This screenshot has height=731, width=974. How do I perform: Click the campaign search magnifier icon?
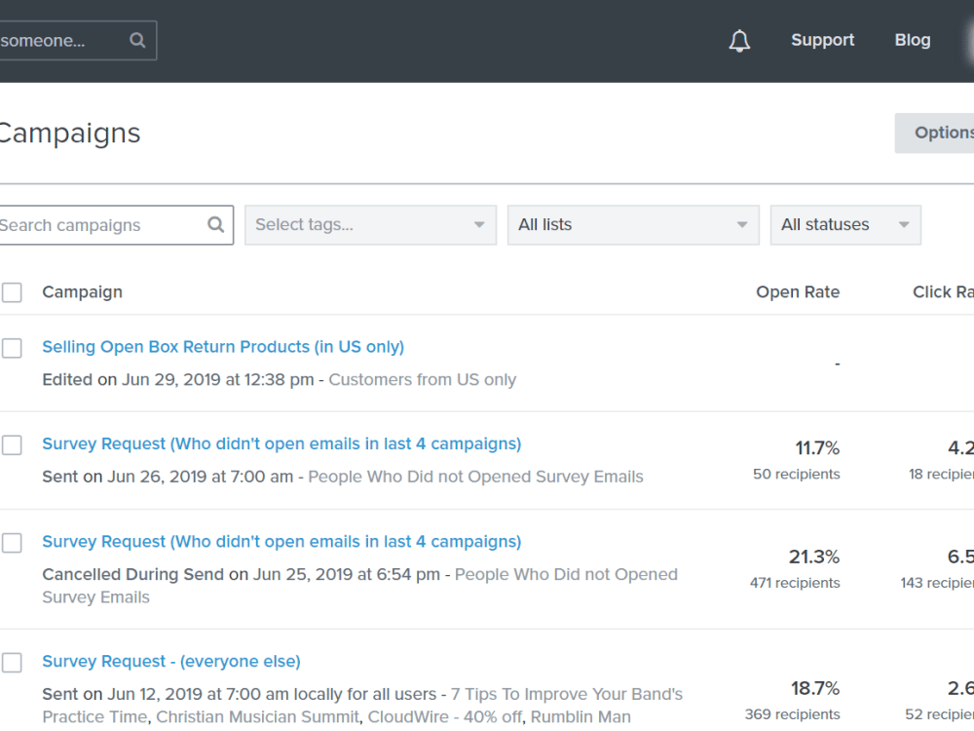click(x=215, y=224)
